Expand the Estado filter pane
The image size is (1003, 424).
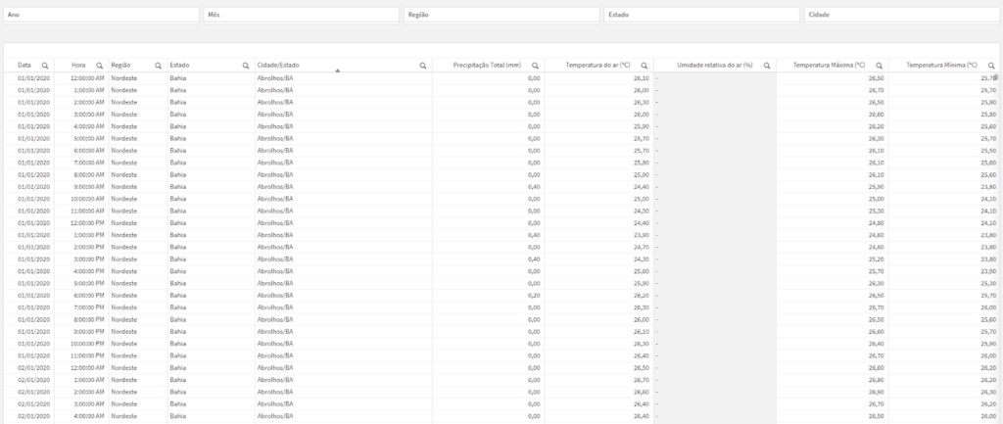pyautogui.click(x=701, y=15)
